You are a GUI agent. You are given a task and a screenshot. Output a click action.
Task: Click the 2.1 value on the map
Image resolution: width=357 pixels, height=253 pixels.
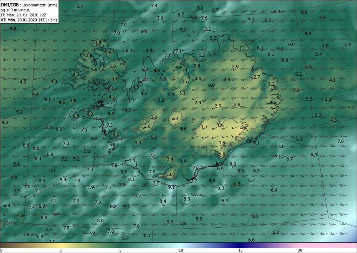222,155
